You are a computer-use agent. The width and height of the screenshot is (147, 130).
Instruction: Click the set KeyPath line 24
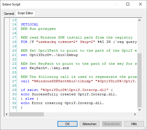45,68
